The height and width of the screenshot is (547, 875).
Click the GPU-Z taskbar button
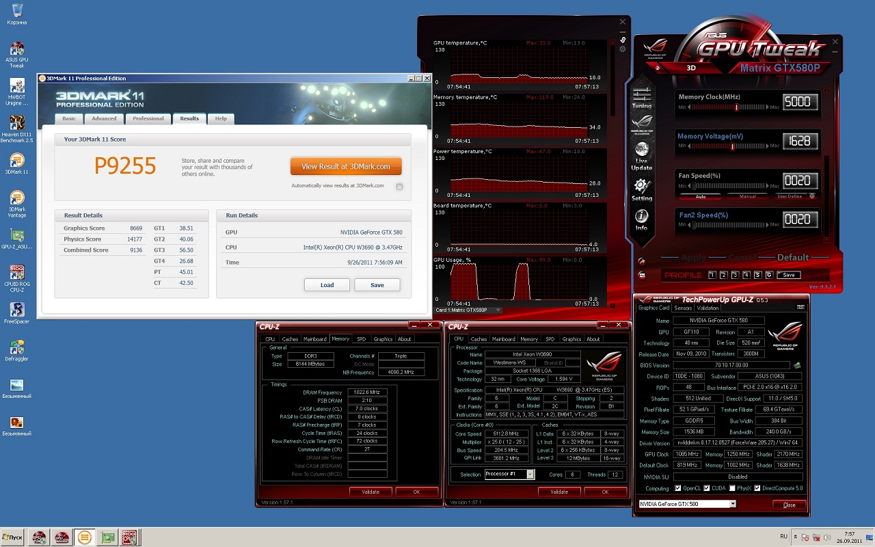point(107,537)
